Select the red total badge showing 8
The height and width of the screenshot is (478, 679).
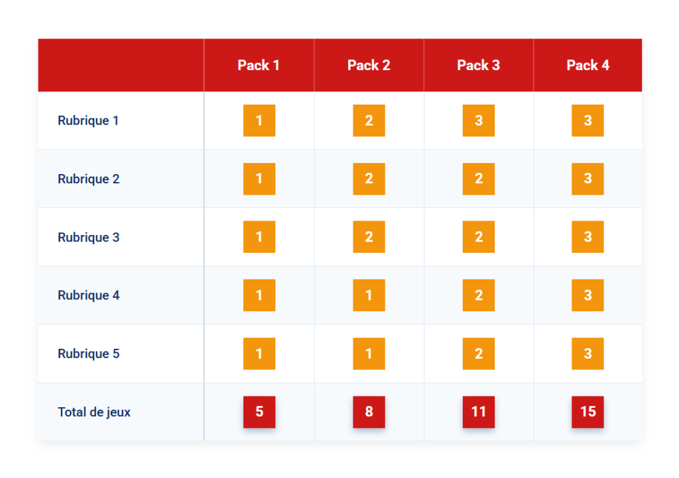click(369, 412)
